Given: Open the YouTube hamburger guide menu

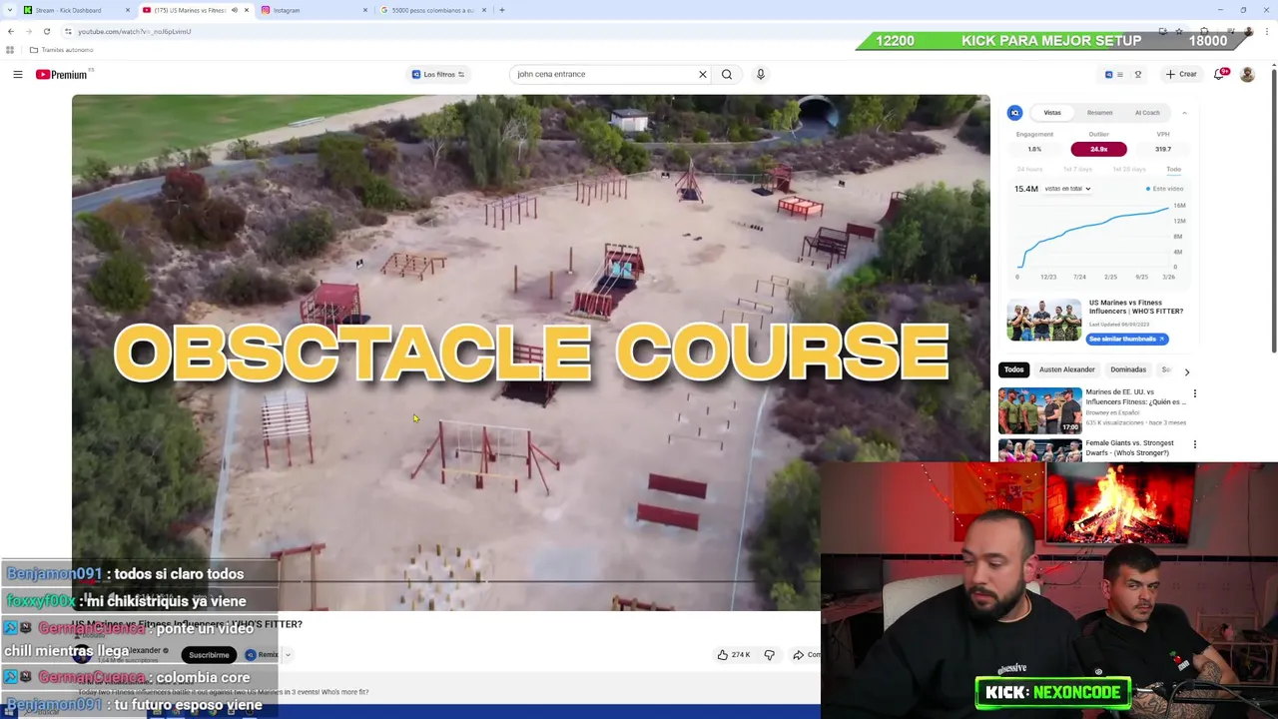Looking at the screenshot, I should click(x=18, y=74).
